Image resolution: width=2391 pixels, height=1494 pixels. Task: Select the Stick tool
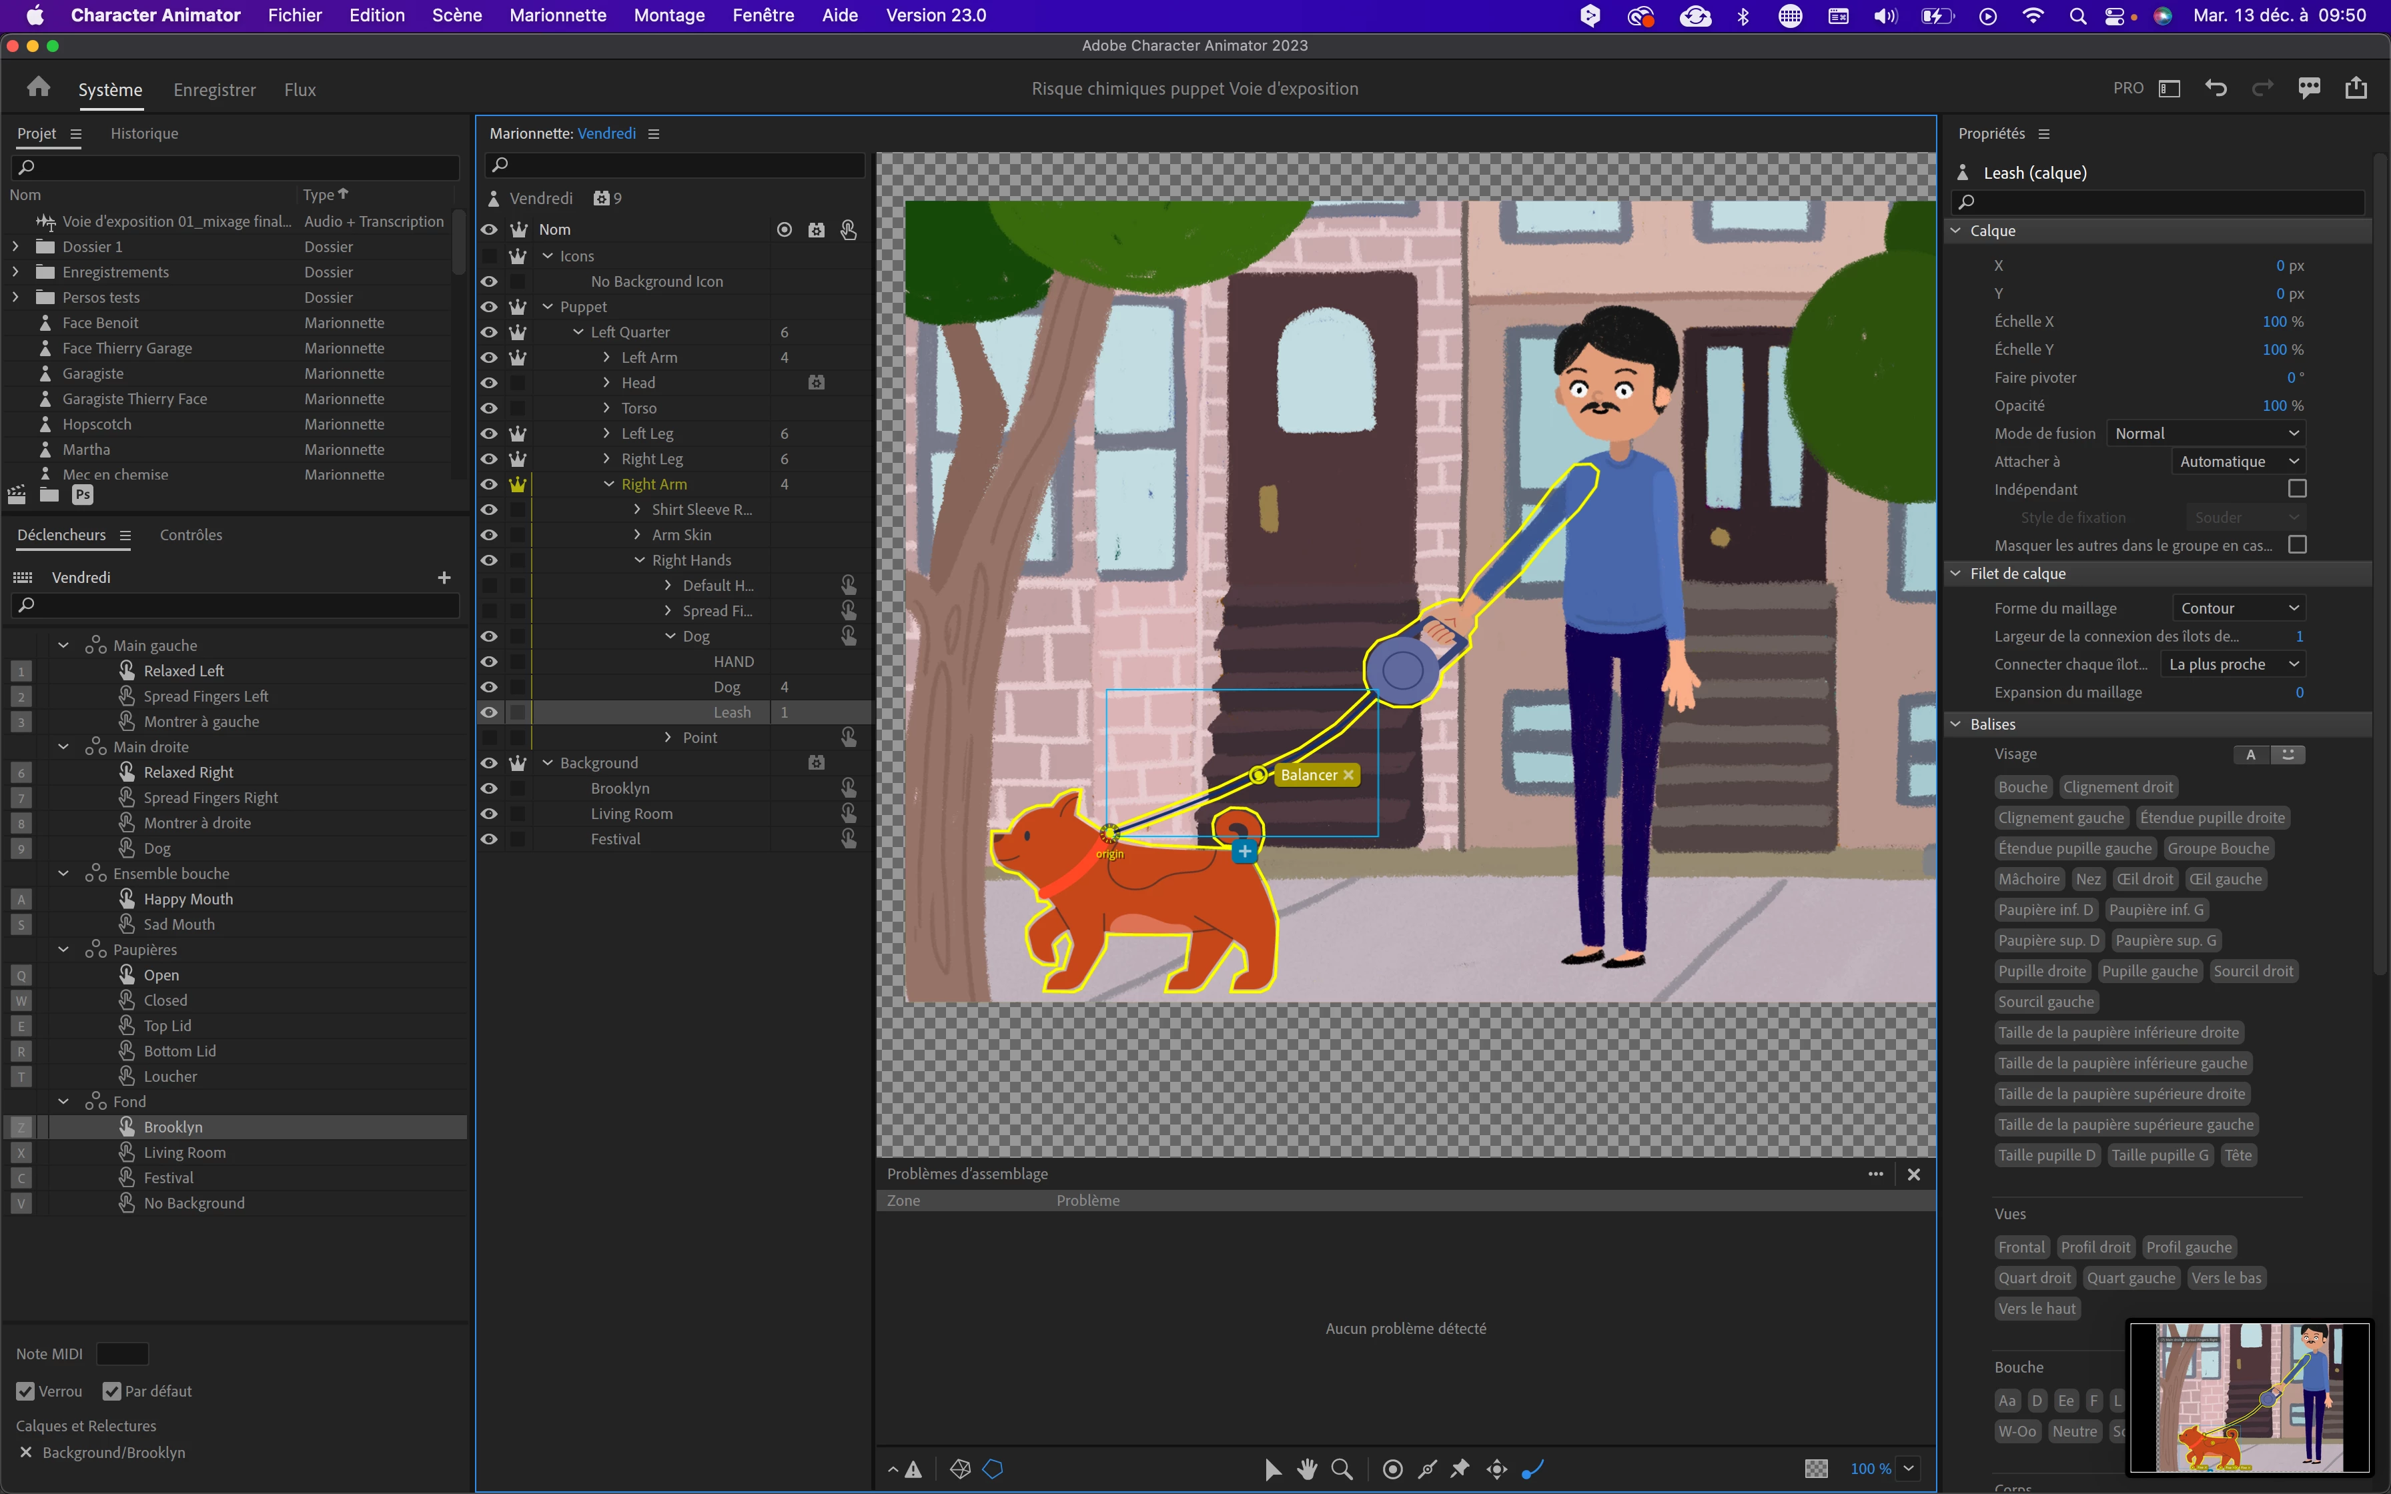point(1427,1469)
